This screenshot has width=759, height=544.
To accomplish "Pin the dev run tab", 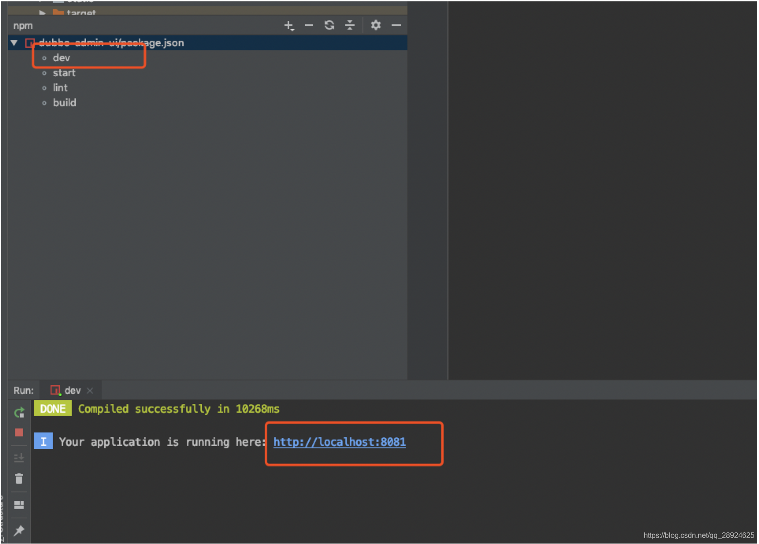I will [19, 530].
